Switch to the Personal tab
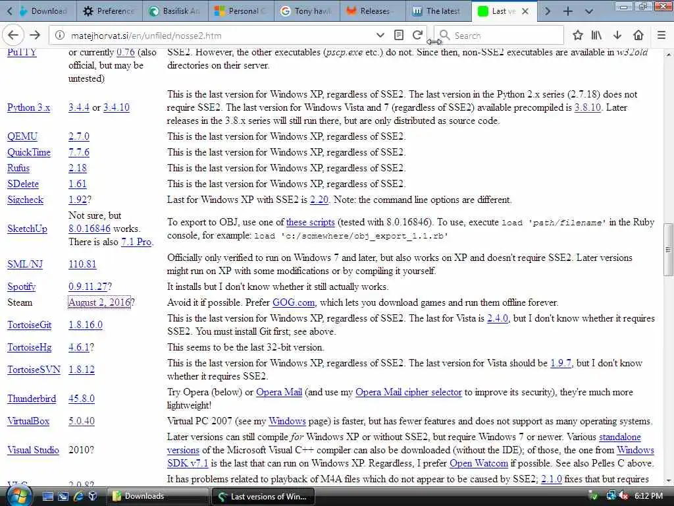This screenshot has width=674, height=506. click(241, 11)
